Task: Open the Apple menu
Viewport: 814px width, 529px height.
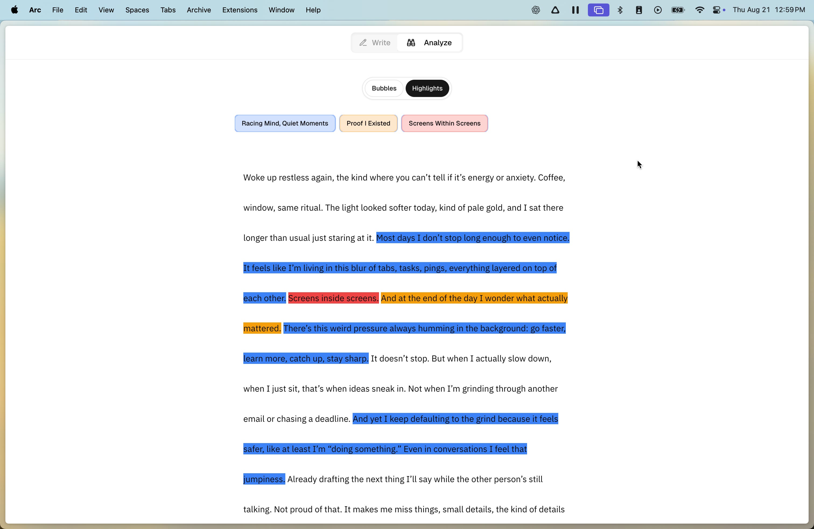Action: click(x=14, y=10)
